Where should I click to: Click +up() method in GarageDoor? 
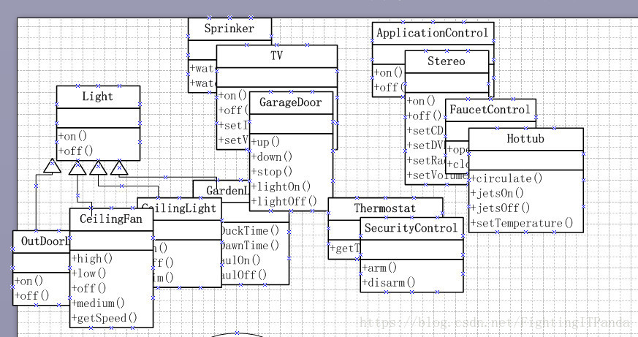[266, 142]
